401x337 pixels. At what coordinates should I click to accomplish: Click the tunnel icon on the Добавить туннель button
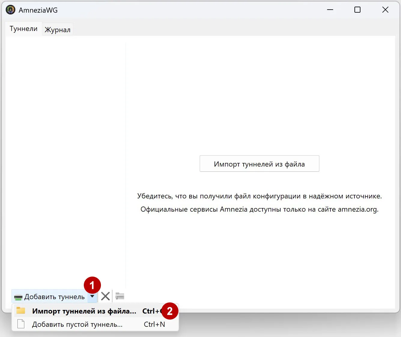click(x=18, y=296)
